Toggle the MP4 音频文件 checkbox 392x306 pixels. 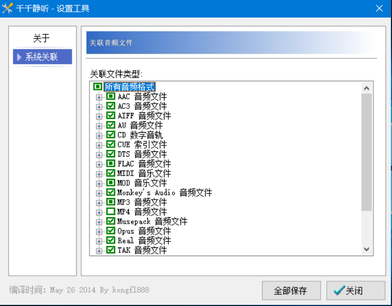point(111,212)
